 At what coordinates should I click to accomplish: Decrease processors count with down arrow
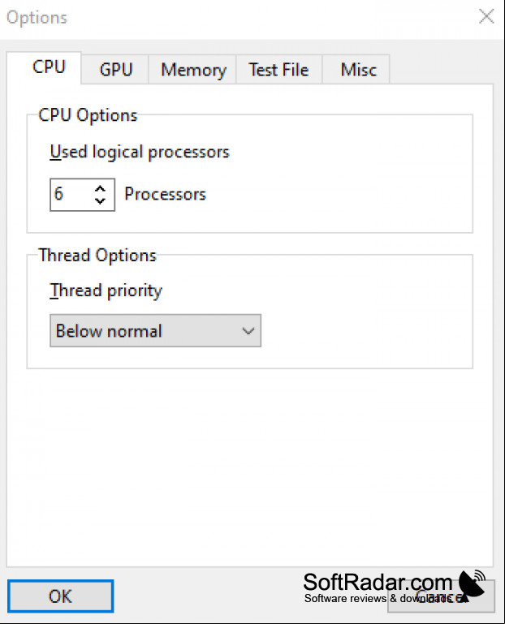pyautogui.click(x=100, y=201)
